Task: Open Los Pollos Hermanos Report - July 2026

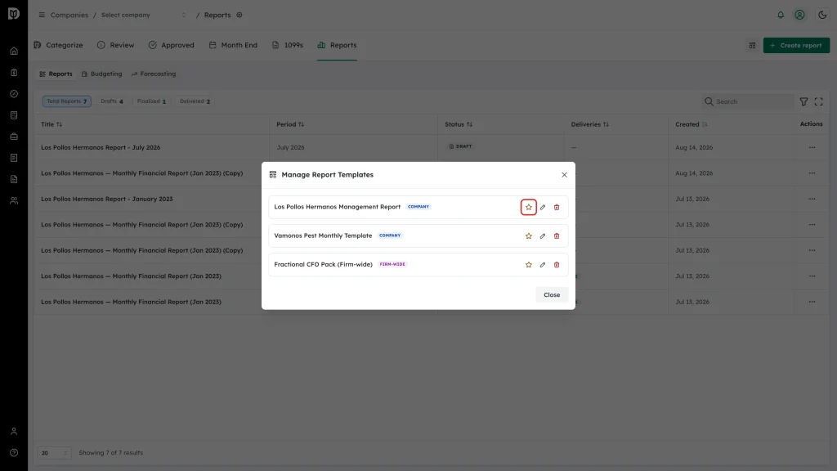Action: coord(101,147)
